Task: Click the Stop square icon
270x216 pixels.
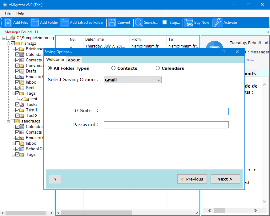Action: pyautogui.click(x=165, y=23)
